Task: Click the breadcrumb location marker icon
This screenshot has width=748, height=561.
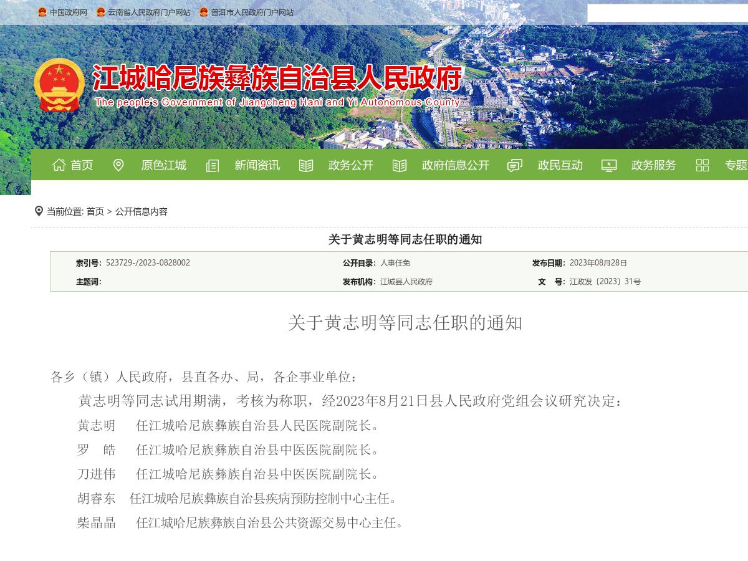Action: (39, 211)
